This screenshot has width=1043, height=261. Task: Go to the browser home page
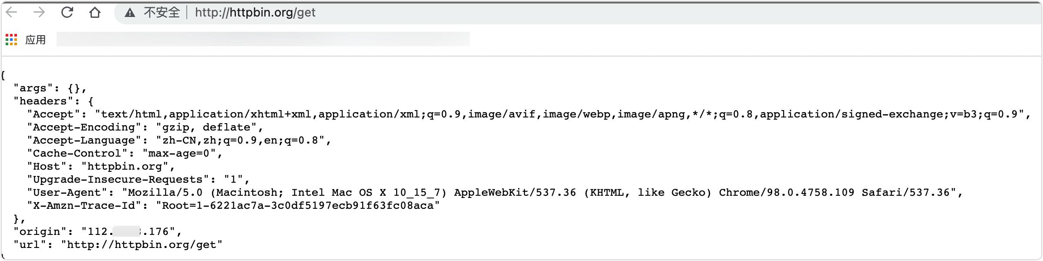tap(95, 13)
